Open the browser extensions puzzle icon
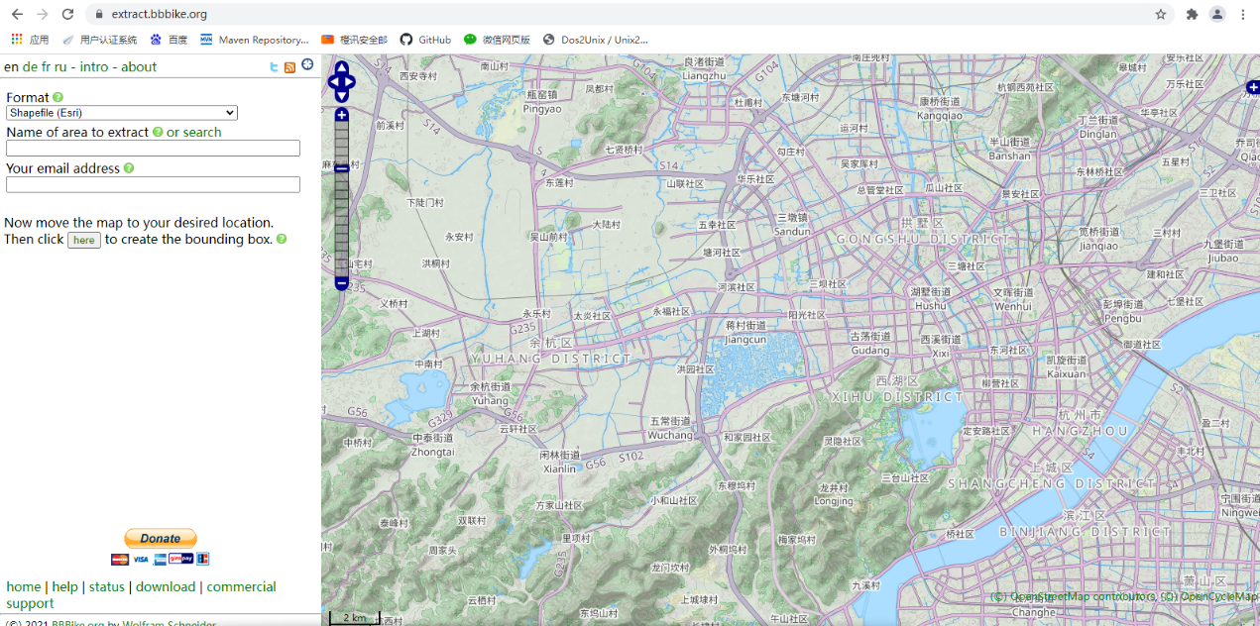 coord(1192,14)
